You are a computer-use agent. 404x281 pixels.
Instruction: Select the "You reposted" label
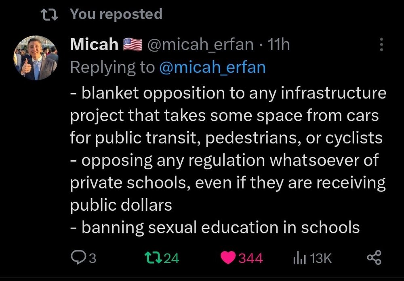click(x=116, y=15)
